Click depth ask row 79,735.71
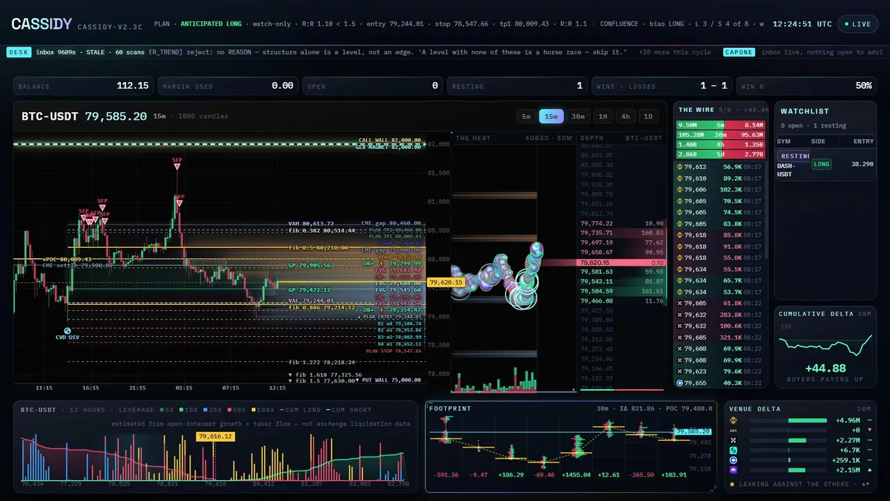Viewport: 890px width, 501px height. click(622, 232)
